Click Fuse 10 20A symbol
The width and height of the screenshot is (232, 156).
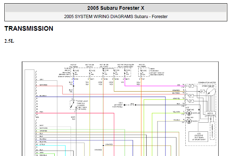[x=73, y=72]
